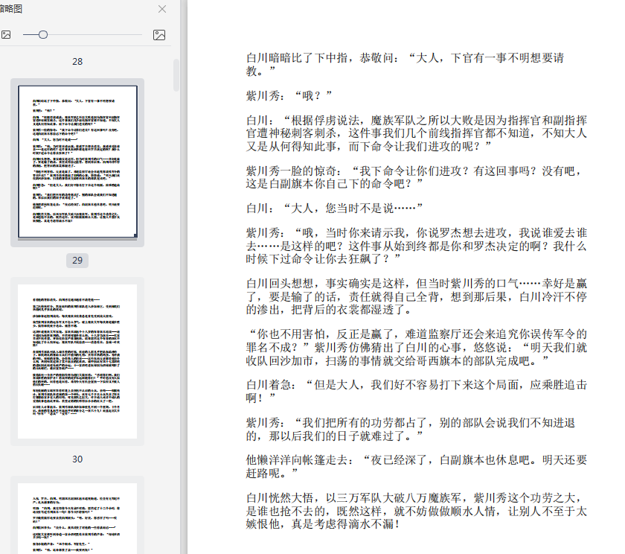Screen dimensions: 625x554
Task: Click the thumbnail panel vertical scrollbar
Action: (x=176, y=74)
